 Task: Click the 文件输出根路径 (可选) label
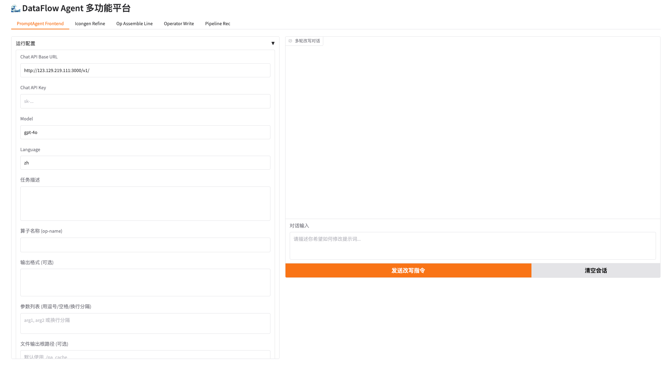(44, 344)
